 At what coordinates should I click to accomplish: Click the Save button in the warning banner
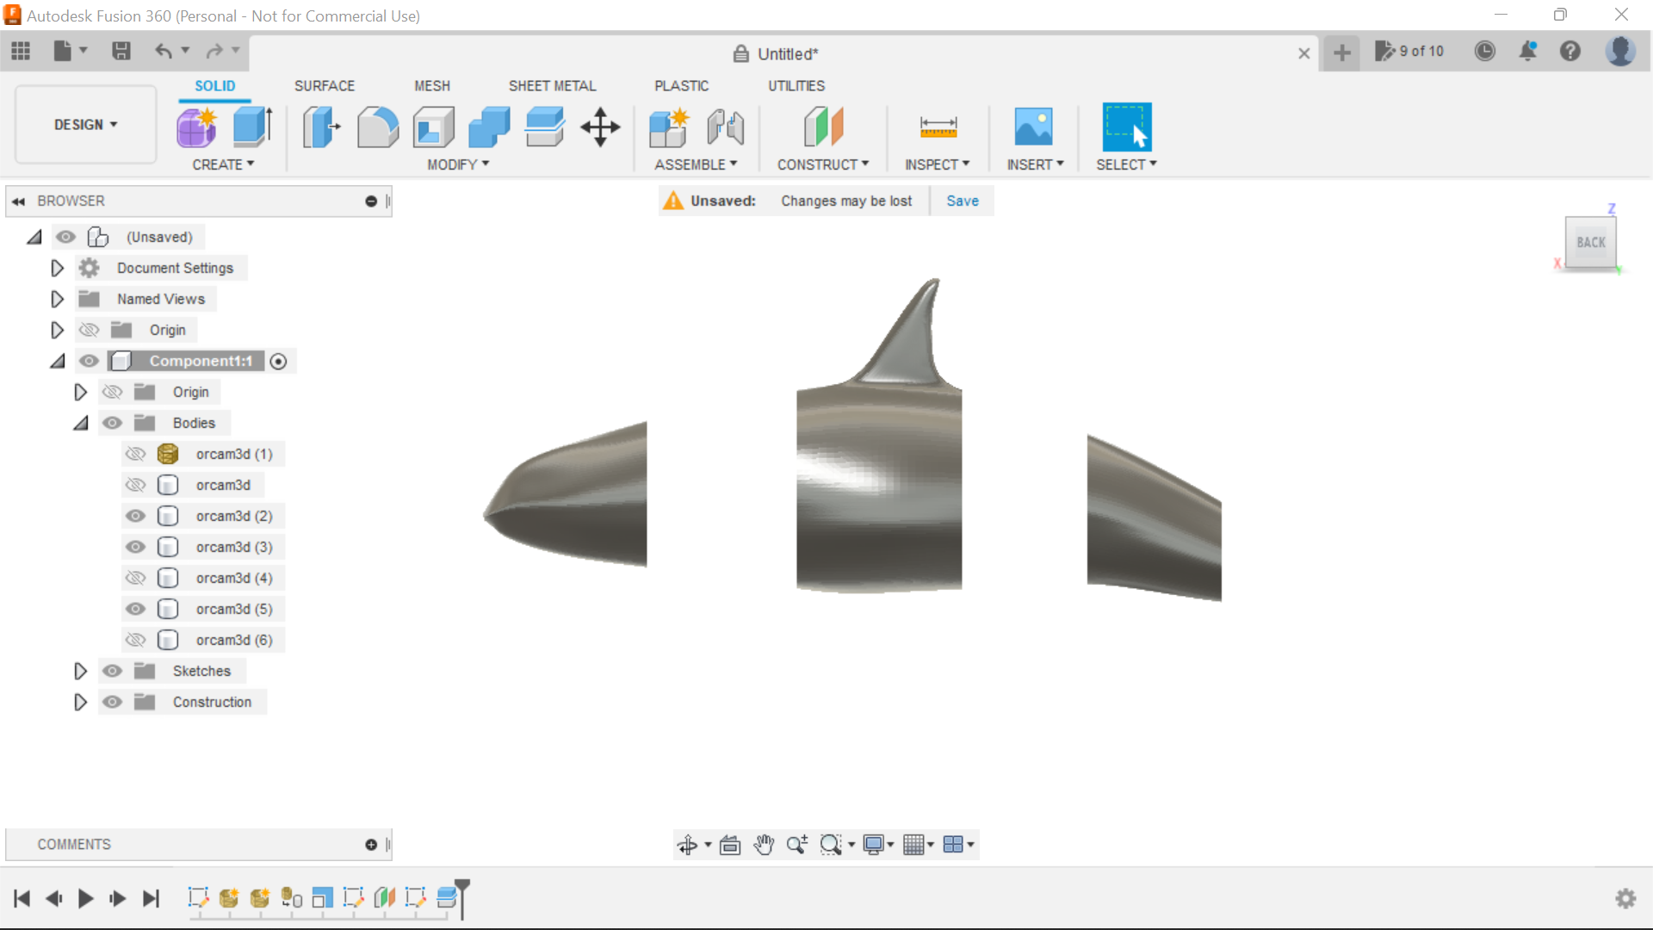point(962,200)
